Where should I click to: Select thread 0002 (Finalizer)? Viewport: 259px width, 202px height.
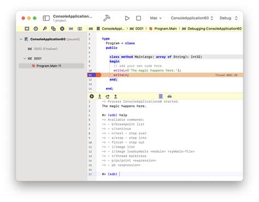point(43,49)
